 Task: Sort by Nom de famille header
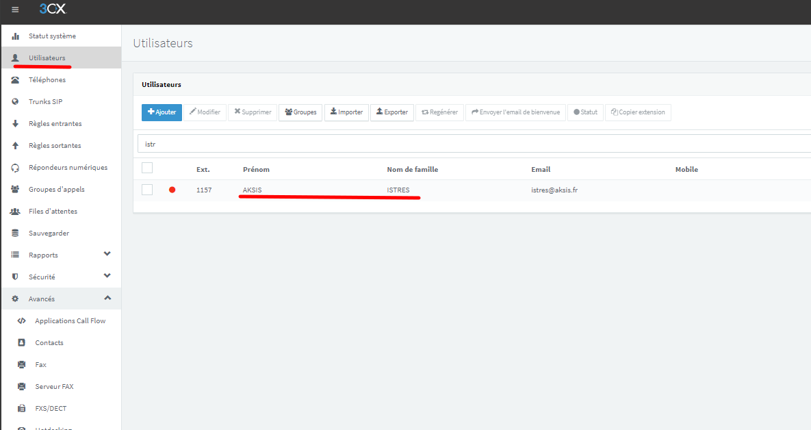pos(412,170)
